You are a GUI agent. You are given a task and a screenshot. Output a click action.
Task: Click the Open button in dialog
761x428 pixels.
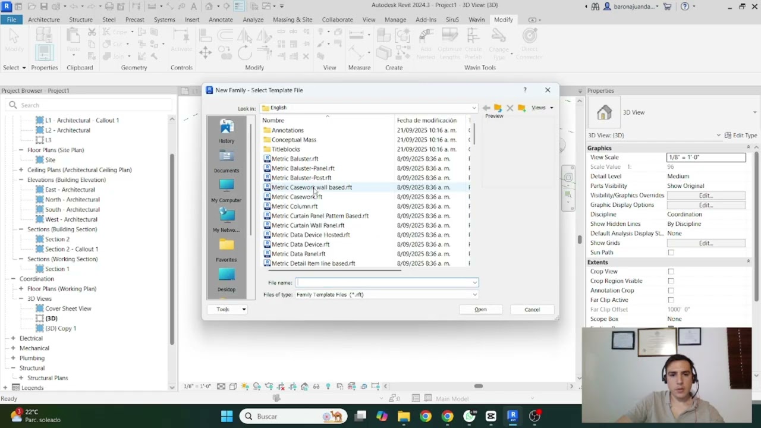coord(480,310)
